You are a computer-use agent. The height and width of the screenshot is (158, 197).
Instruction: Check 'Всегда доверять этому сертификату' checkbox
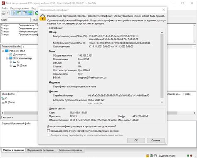pos(48,131)
